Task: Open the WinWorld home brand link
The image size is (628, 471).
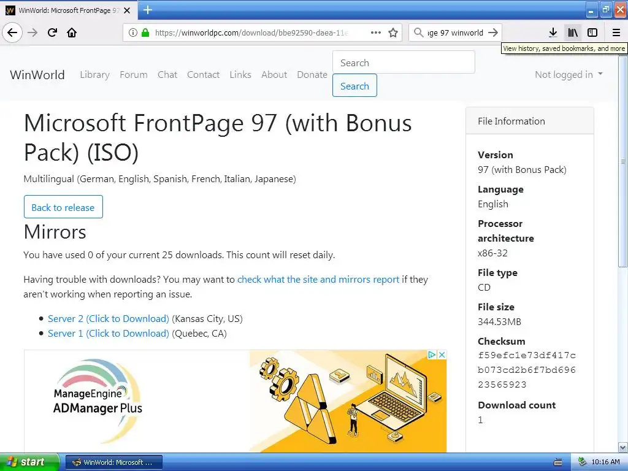Action: point(37,74)
